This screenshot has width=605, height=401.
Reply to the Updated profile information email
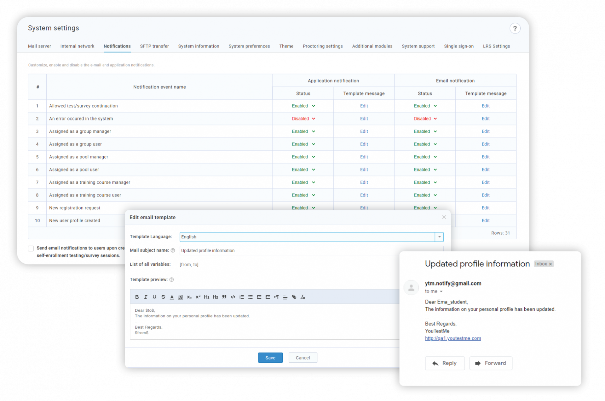[x=445, y=363]
